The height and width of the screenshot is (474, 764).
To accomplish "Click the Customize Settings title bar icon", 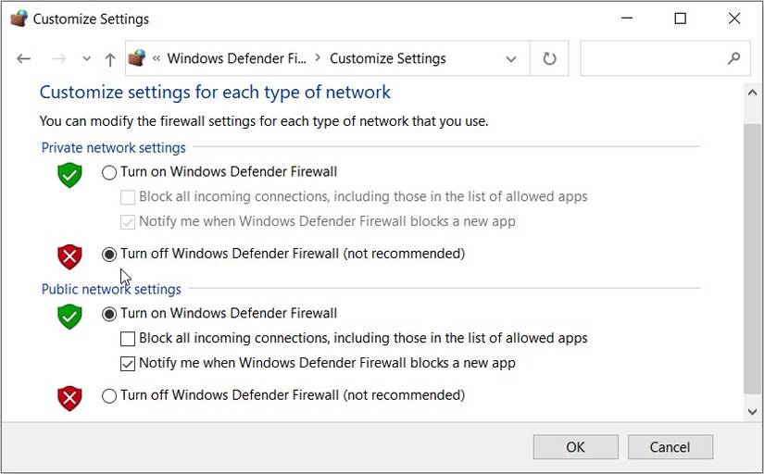I will [x=19, y=19].
